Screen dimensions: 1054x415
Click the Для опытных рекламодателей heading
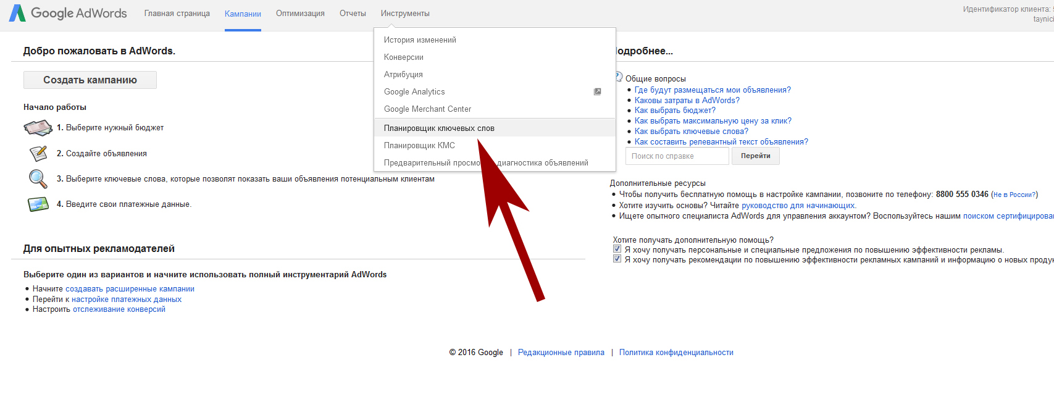click(99, 249)
